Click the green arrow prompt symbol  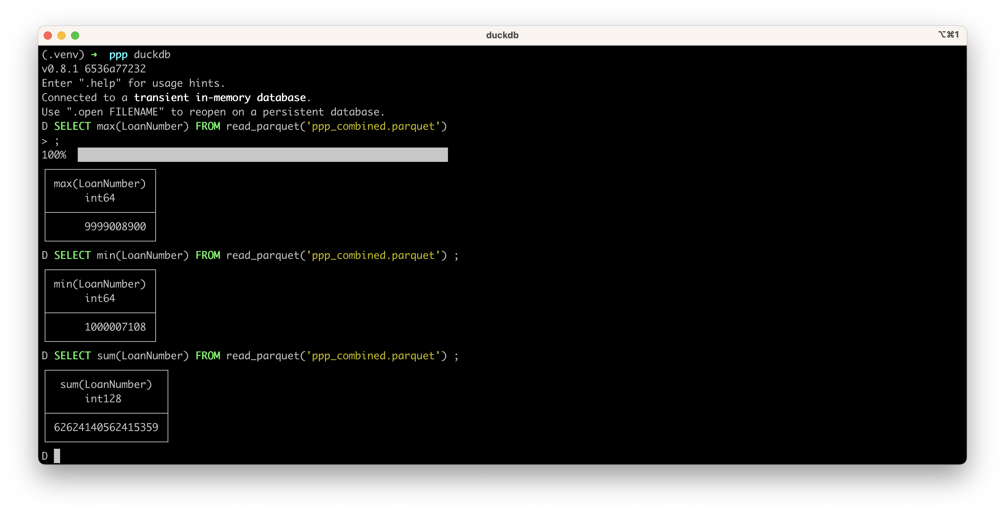(94, 55)
